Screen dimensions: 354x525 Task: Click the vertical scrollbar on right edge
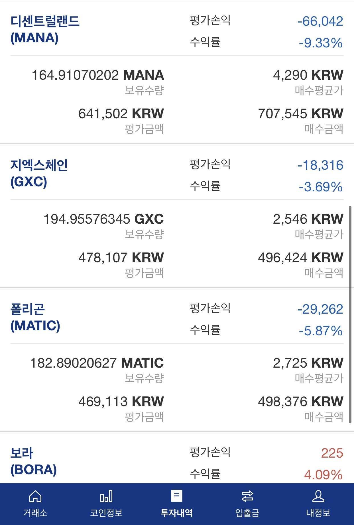[350, 314]
